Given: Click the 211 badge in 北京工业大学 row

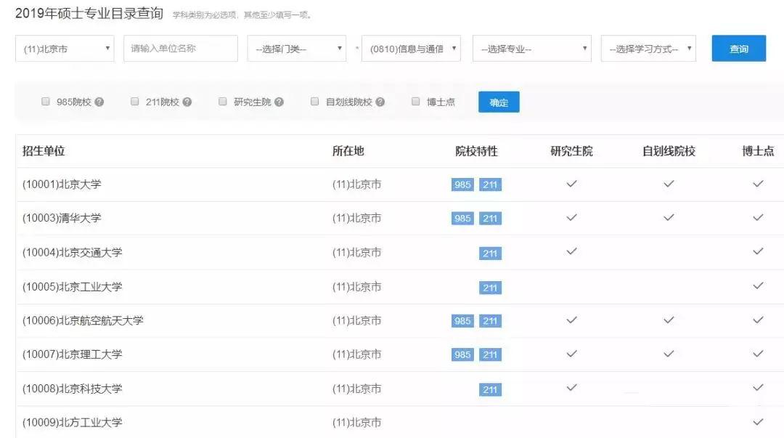Looking at the screenshot, I should (490, 288).
